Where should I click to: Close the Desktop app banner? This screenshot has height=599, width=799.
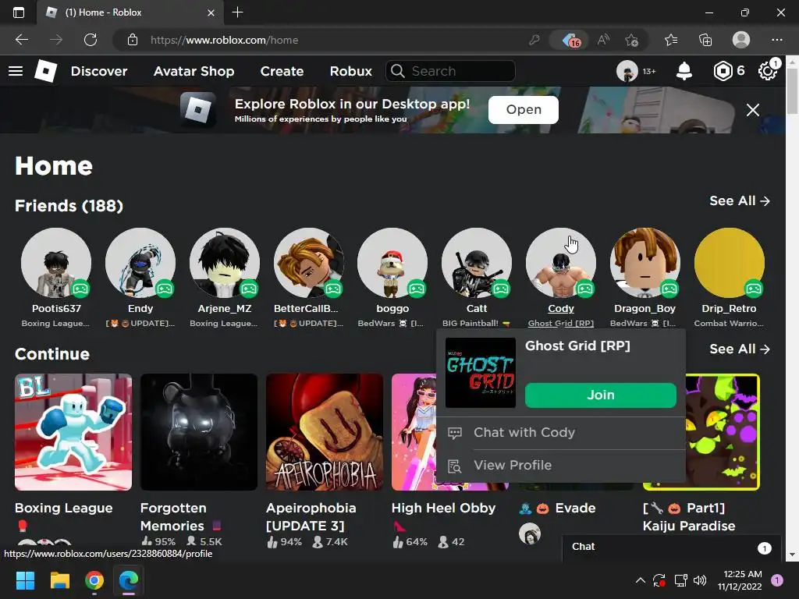[x=753, y=110]
